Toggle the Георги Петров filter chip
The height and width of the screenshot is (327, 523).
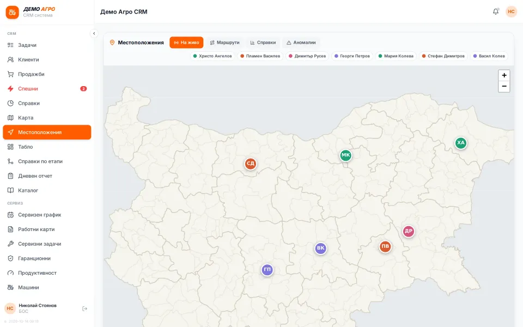pyautogui.click(x=352, y=56)
